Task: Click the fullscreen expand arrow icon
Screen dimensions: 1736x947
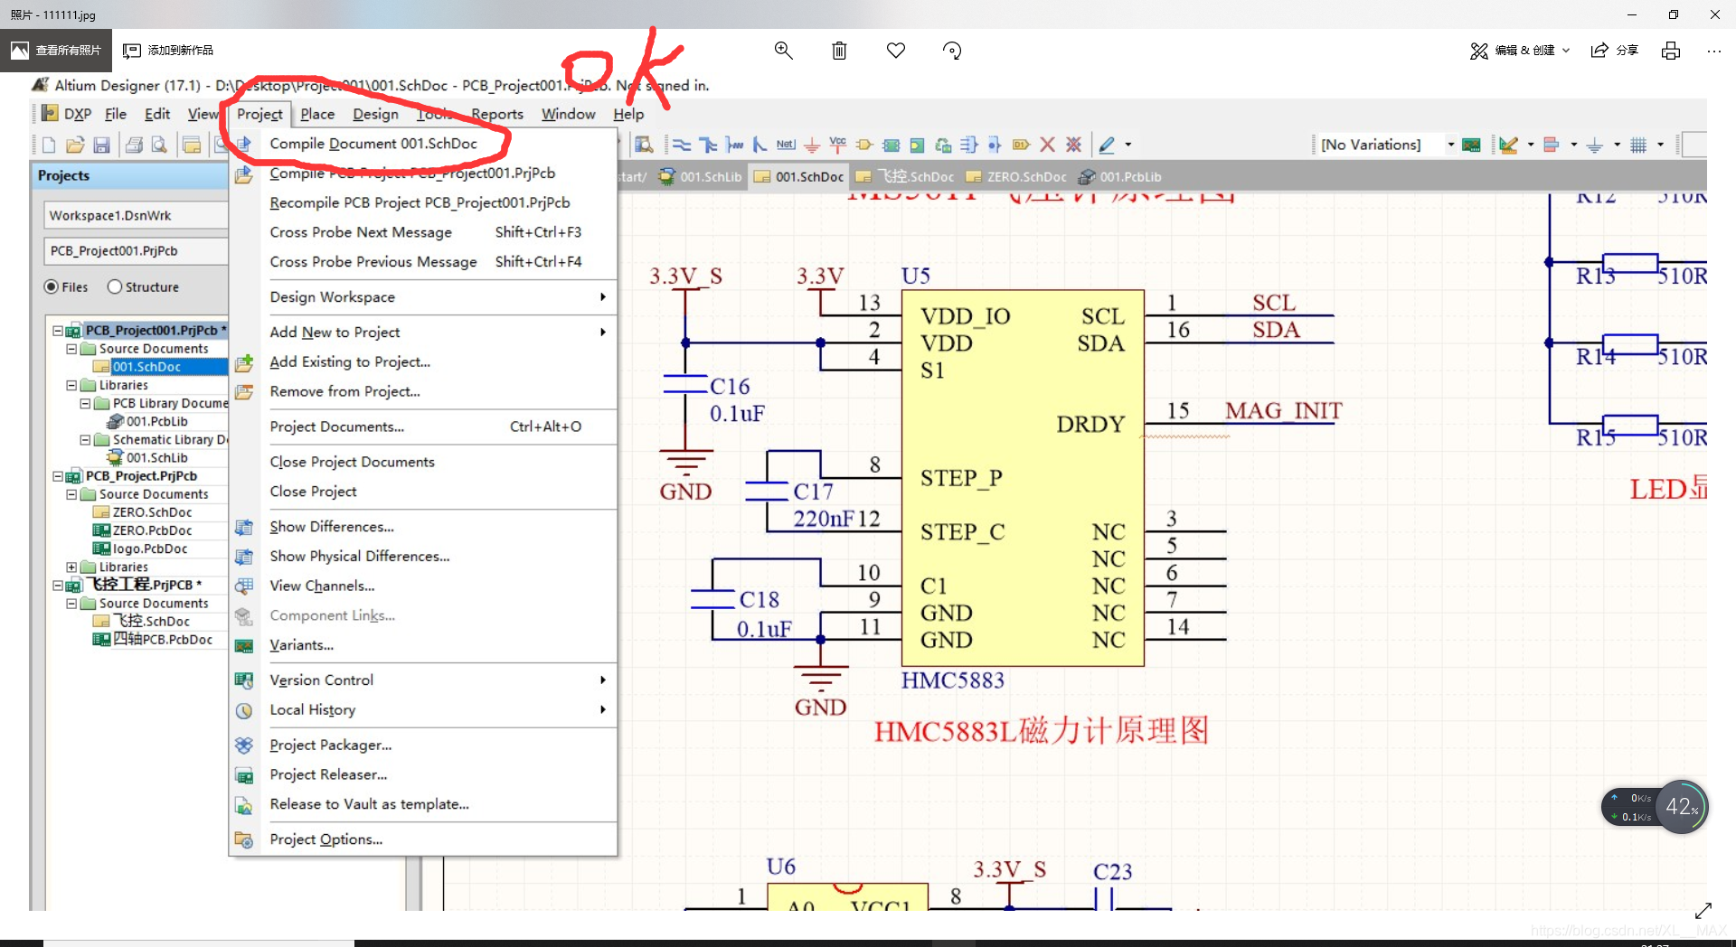Action: click(x=1703, y=910)
